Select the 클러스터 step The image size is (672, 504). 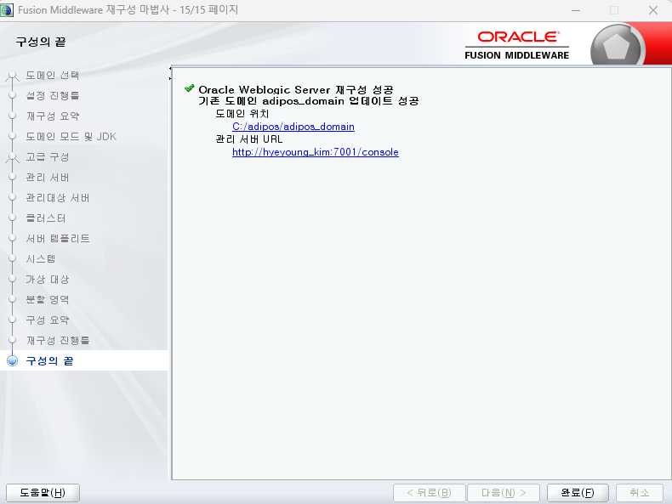(46, 218)
